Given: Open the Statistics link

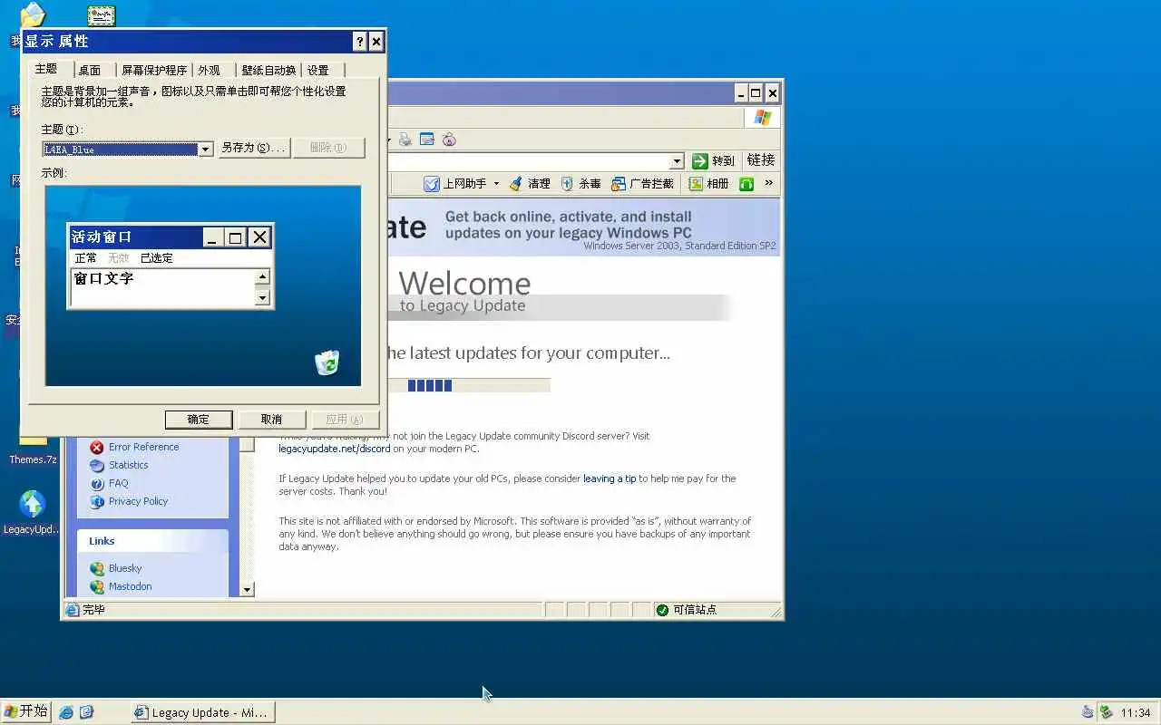Looking at the screenshot, I should pos(128,465).
